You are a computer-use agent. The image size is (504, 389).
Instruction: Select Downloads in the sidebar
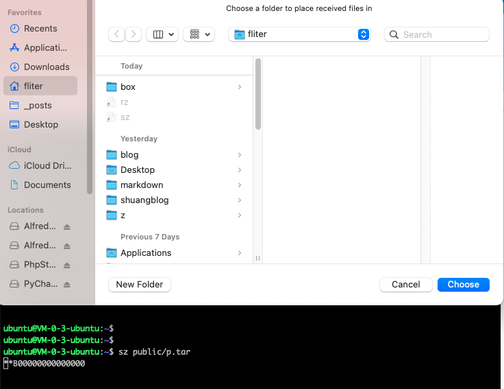point(47,67)
